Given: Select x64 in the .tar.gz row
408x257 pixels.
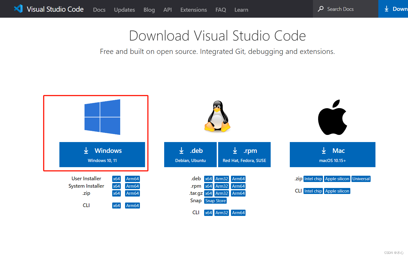Looking at the screenshot, I should (x=208, y=193).
